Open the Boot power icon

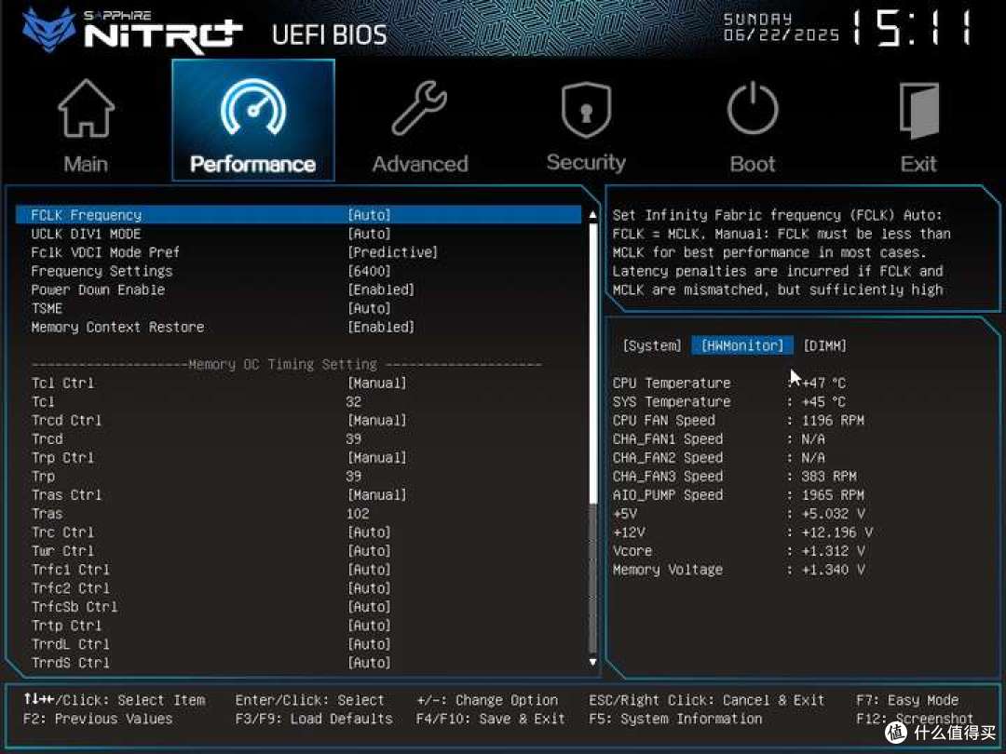click(x=753, y=108)
